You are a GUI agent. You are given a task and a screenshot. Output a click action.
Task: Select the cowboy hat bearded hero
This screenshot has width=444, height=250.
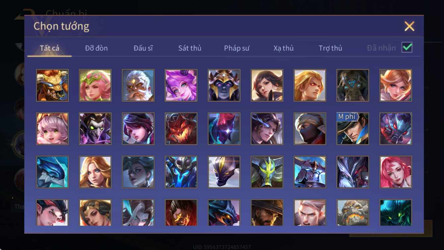(267, 212)
